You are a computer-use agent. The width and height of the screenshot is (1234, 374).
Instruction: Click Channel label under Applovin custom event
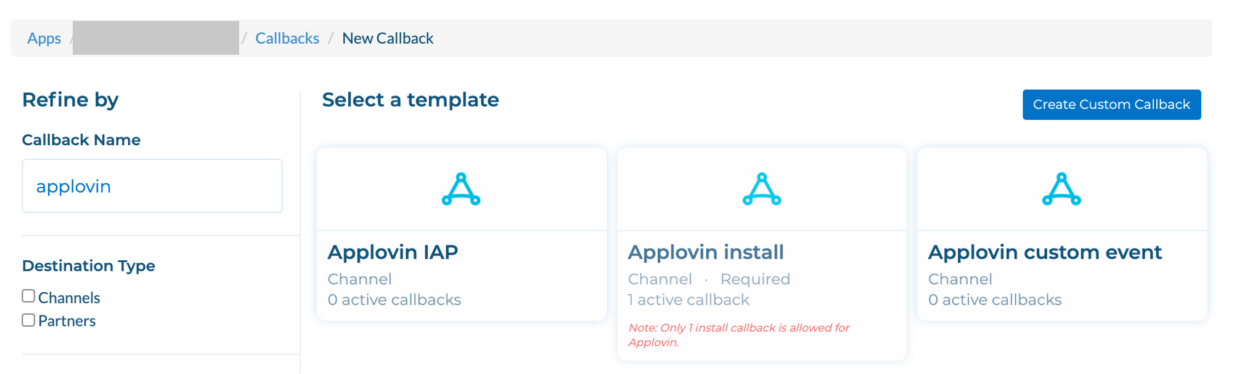point(960,279)
